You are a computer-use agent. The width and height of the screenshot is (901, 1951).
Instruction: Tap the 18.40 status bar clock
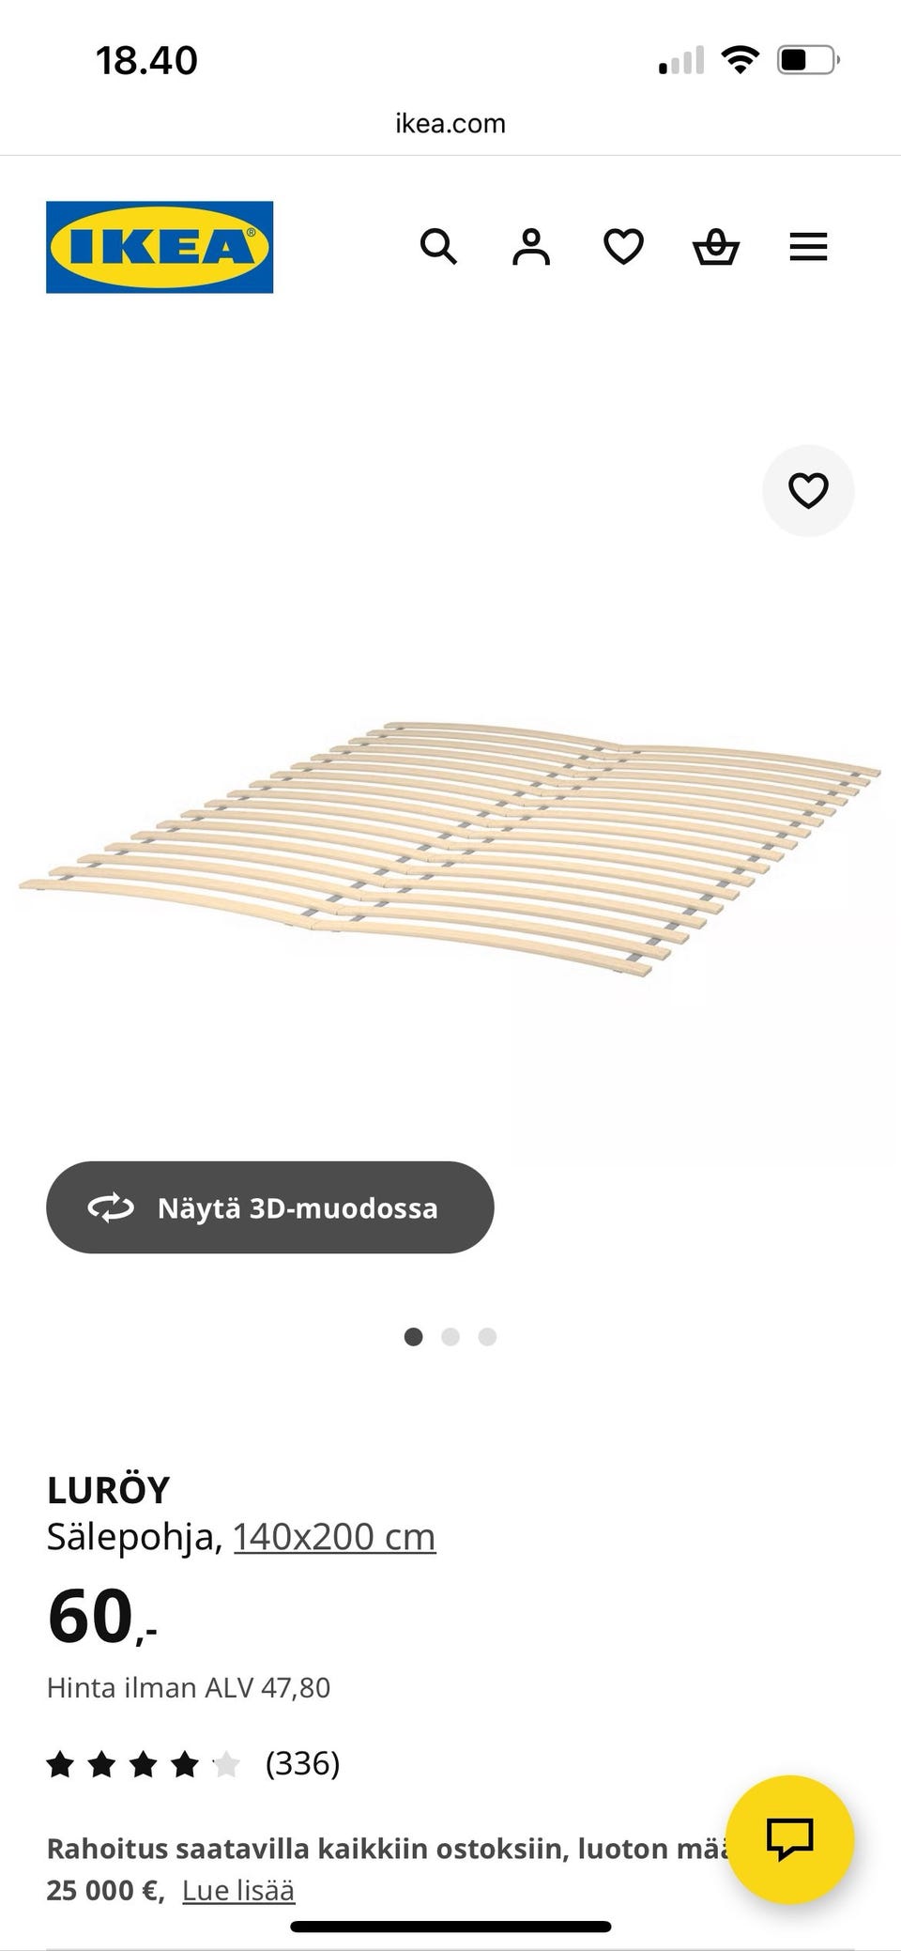pyautogui.click(x=146, y=61)
